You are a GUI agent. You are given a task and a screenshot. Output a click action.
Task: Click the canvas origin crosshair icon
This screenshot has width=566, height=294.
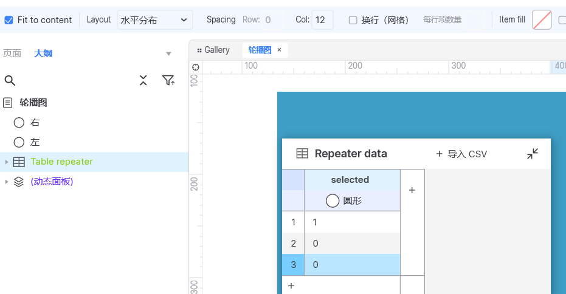click(x=196, y=67)
